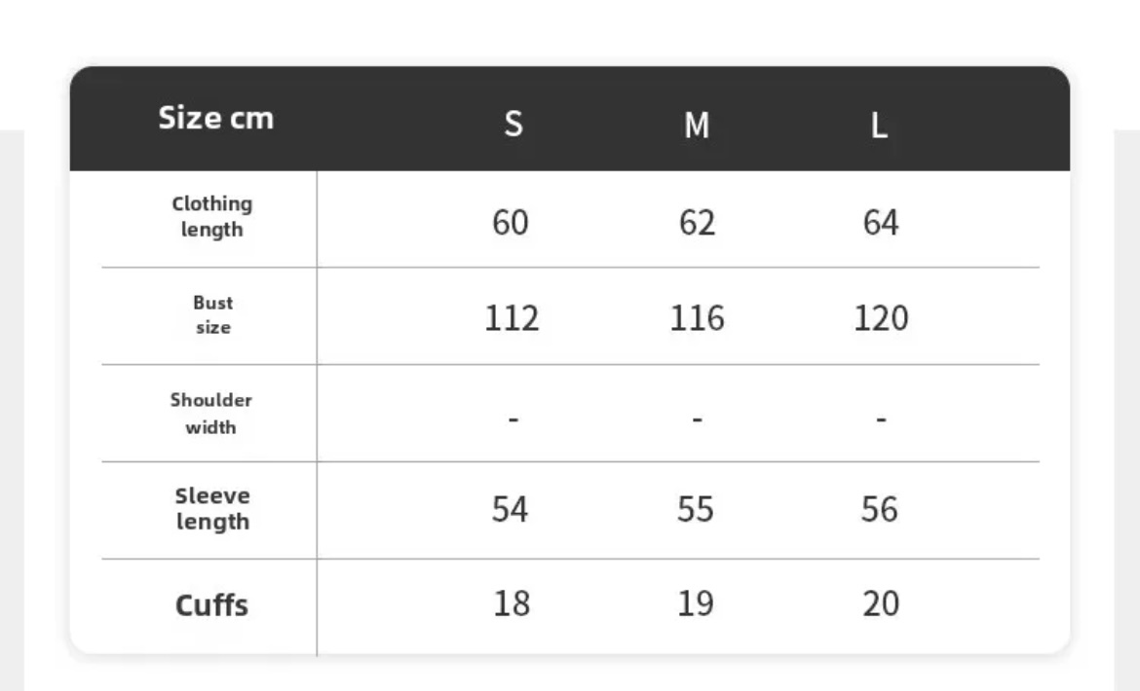Select sleeve length value 55
This screenshot has height=691, width=1140.
coord(695,509)
